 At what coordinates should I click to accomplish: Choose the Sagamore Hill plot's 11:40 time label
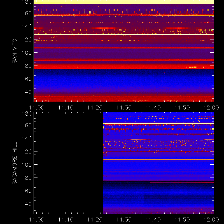[x=153, y=220]
